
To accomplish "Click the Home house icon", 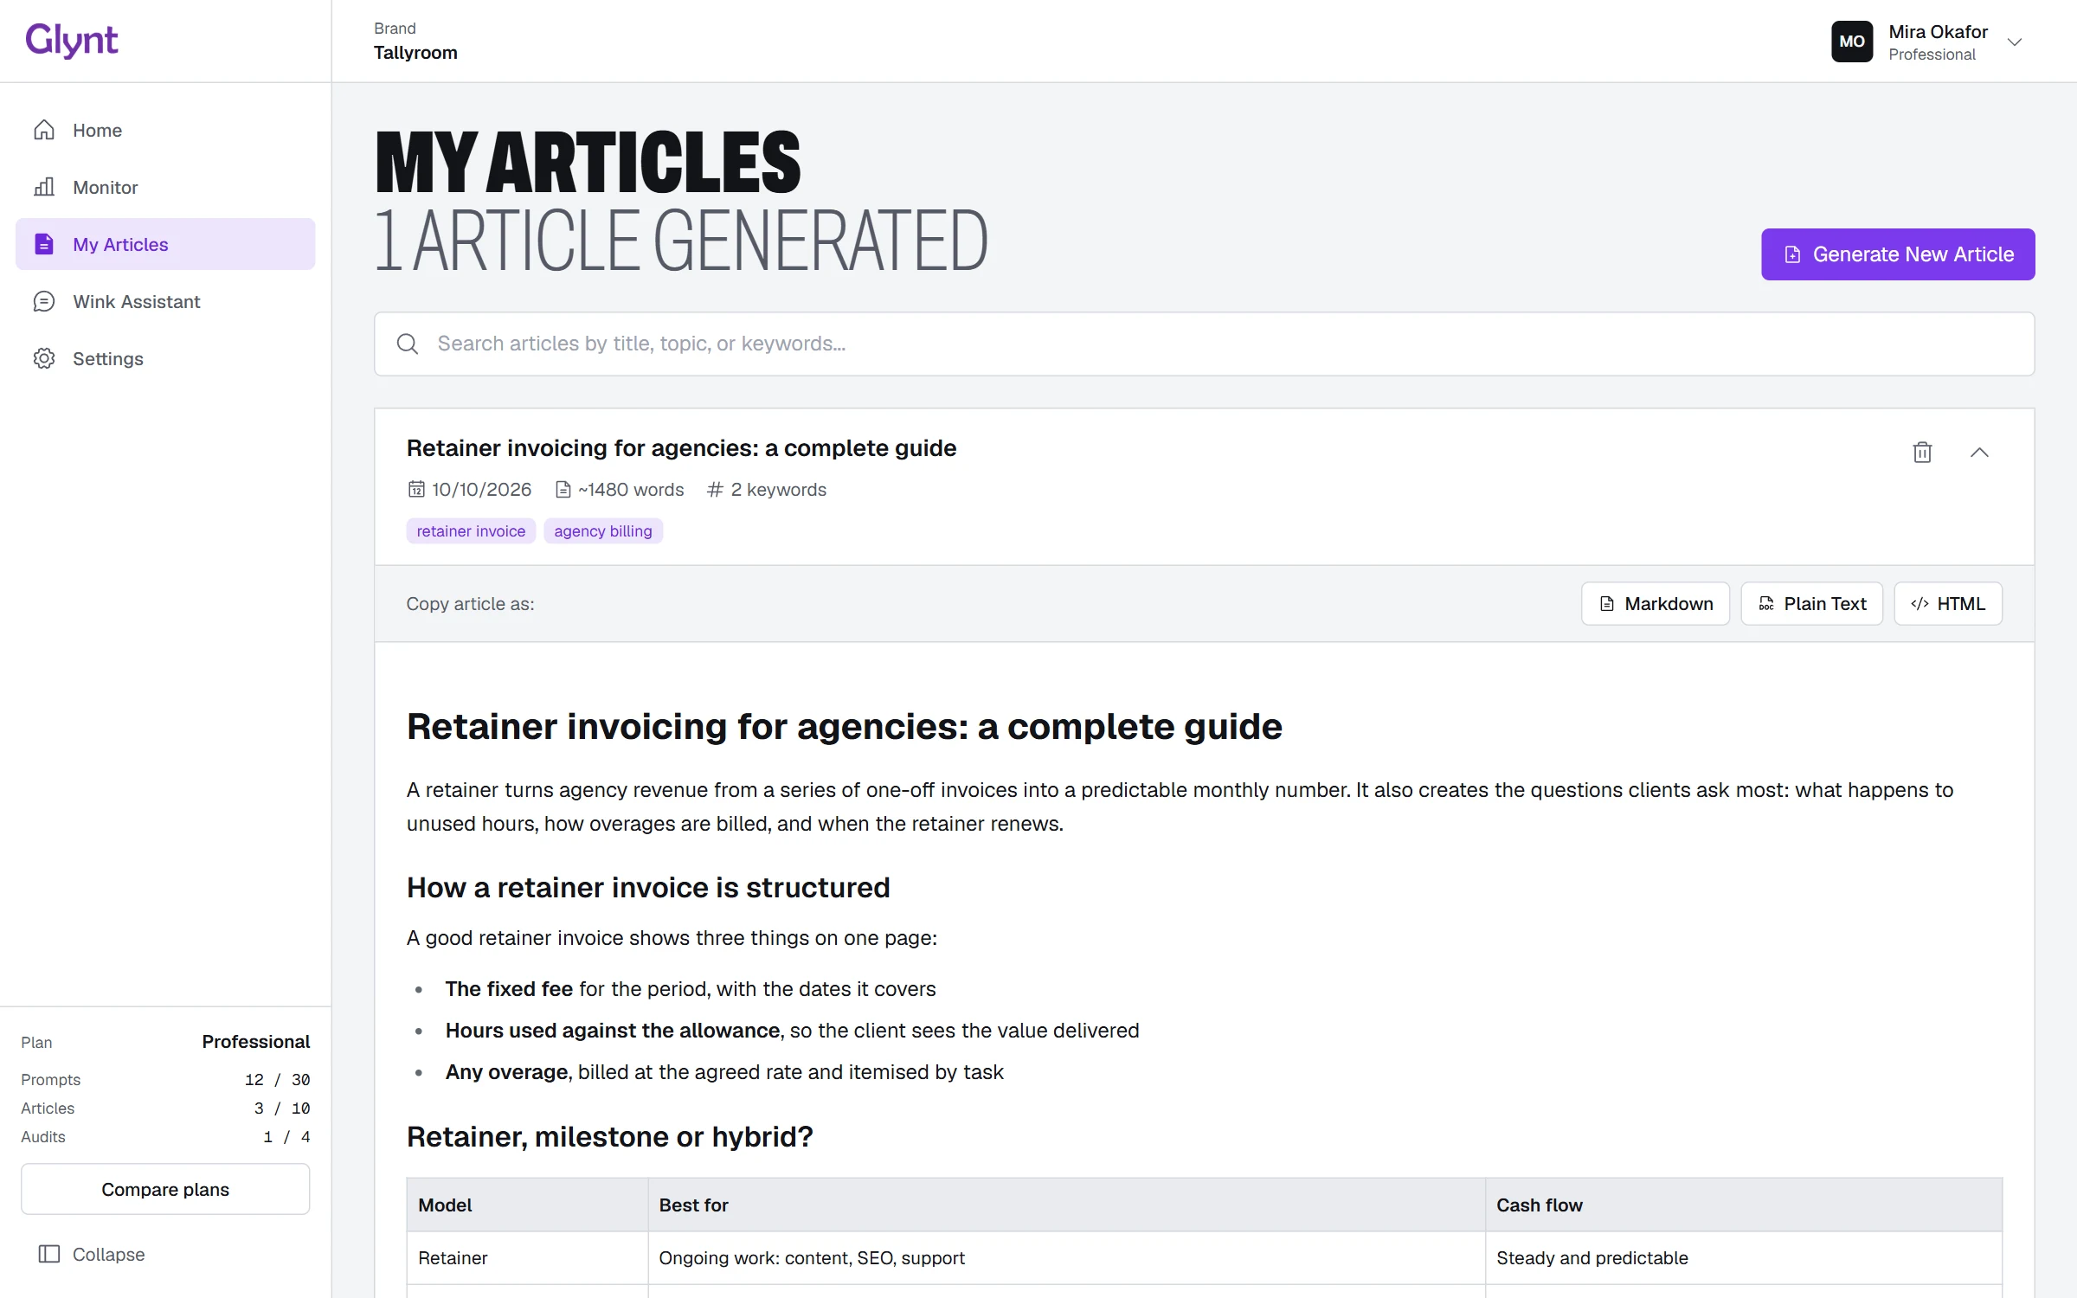I will [x=44, y=130].
